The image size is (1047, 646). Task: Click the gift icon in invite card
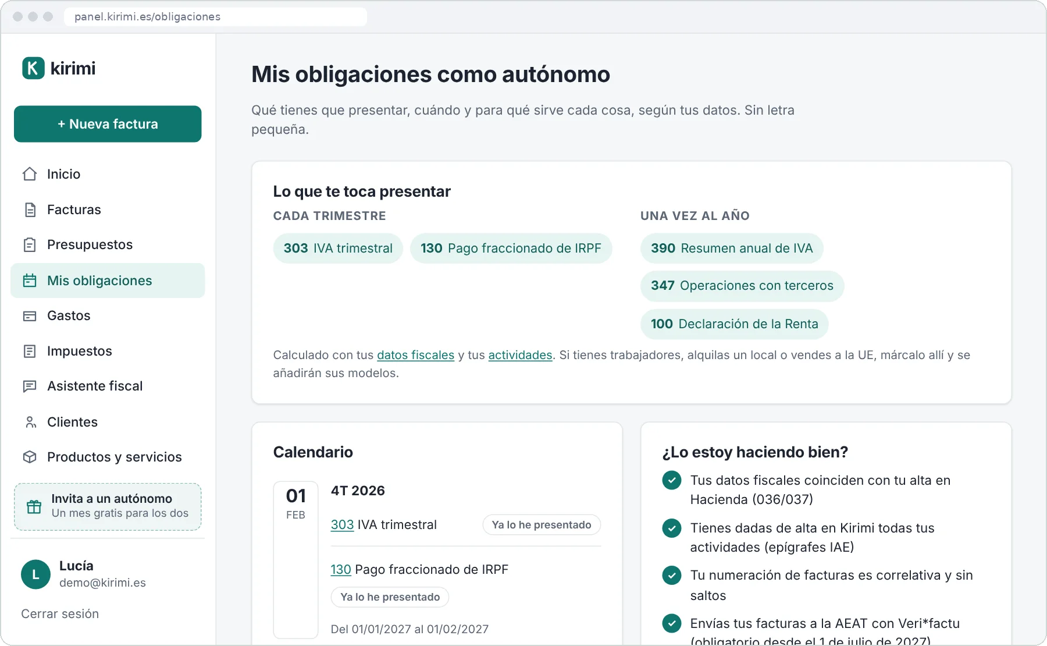[34, 506]
